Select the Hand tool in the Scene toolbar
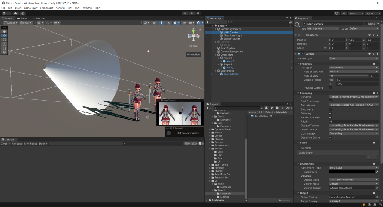 tap(4, 31)
